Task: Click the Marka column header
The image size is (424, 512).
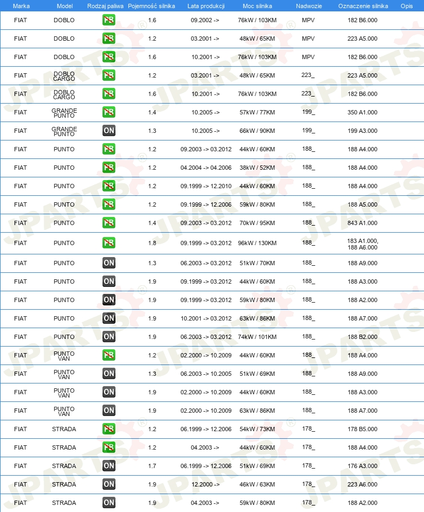Action: pyautogui.click(x=21, y=6)
